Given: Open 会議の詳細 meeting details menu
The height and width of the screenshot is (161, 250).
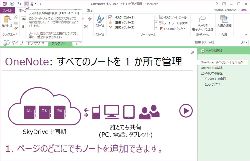Looking at the screenshot, I should click(x=224, y=23).
